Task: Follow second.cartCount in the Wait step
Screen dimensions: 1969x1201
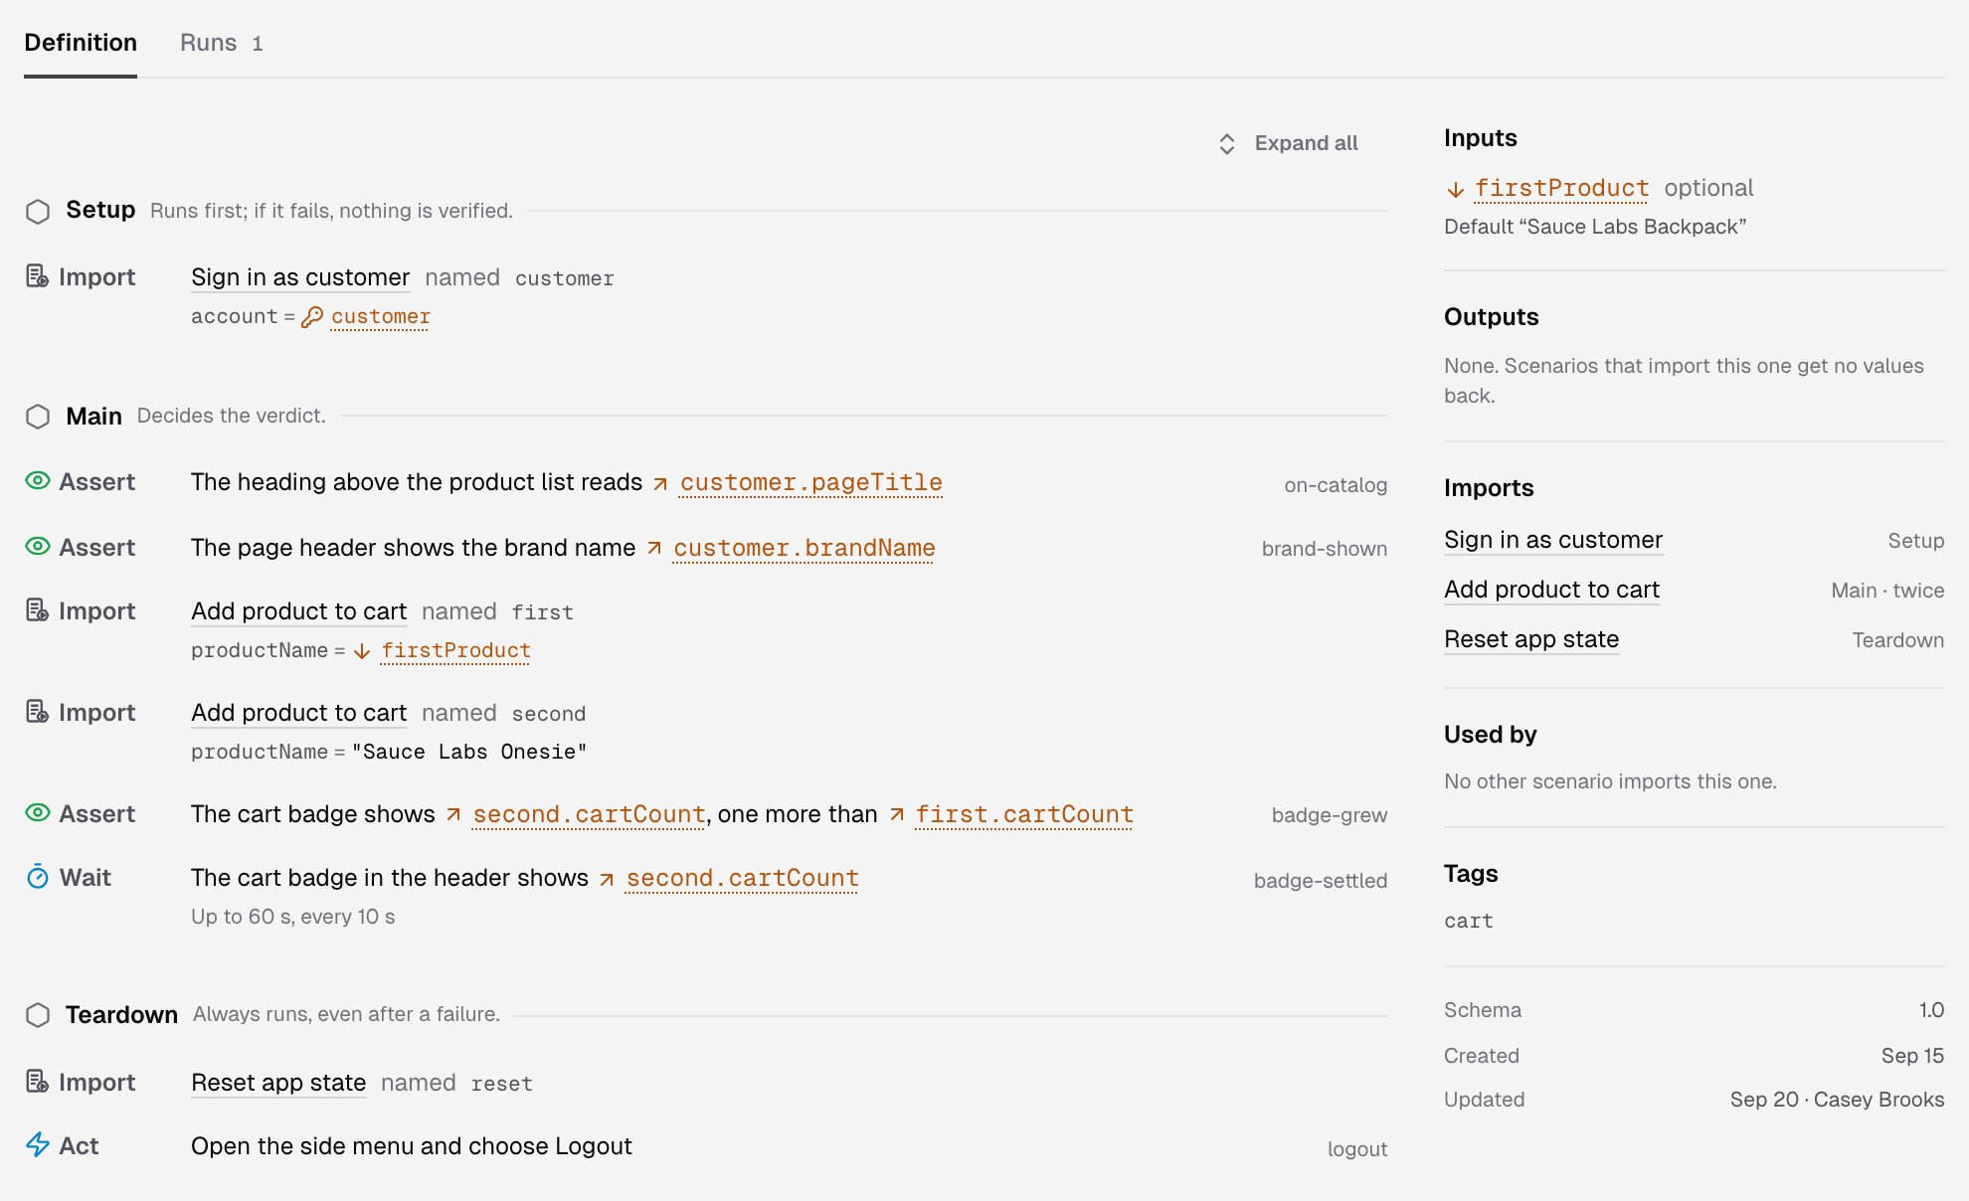Action: coord(742,878)
